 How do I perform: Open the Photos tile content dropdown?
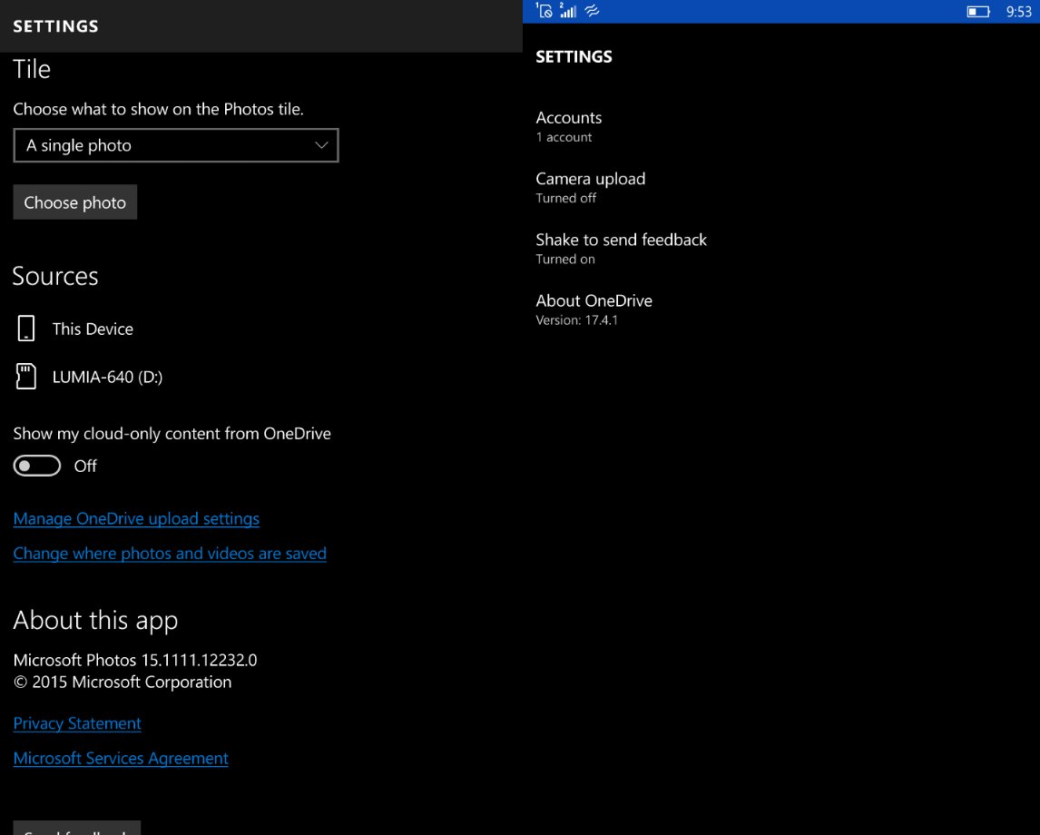pos(176,145)
